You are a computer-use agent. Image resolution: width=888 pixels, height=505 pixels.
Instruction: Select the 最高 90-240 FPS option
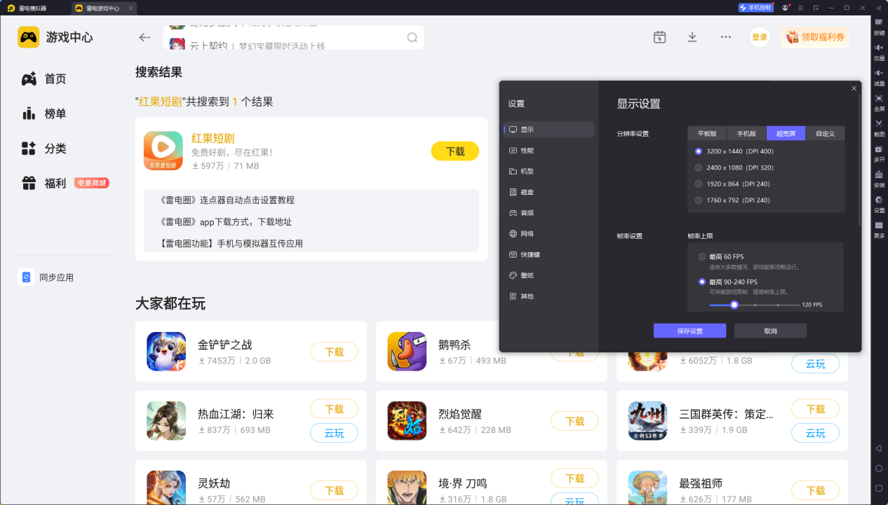coord(702,282)
